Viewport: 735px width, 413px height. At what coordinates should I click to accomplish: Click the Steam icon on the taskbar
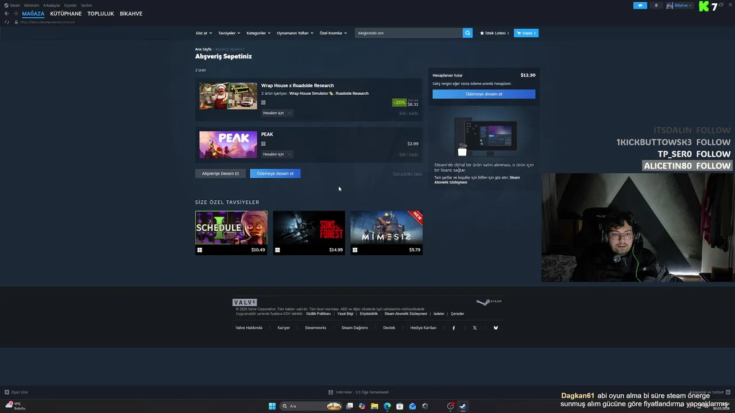click(463, 406)
